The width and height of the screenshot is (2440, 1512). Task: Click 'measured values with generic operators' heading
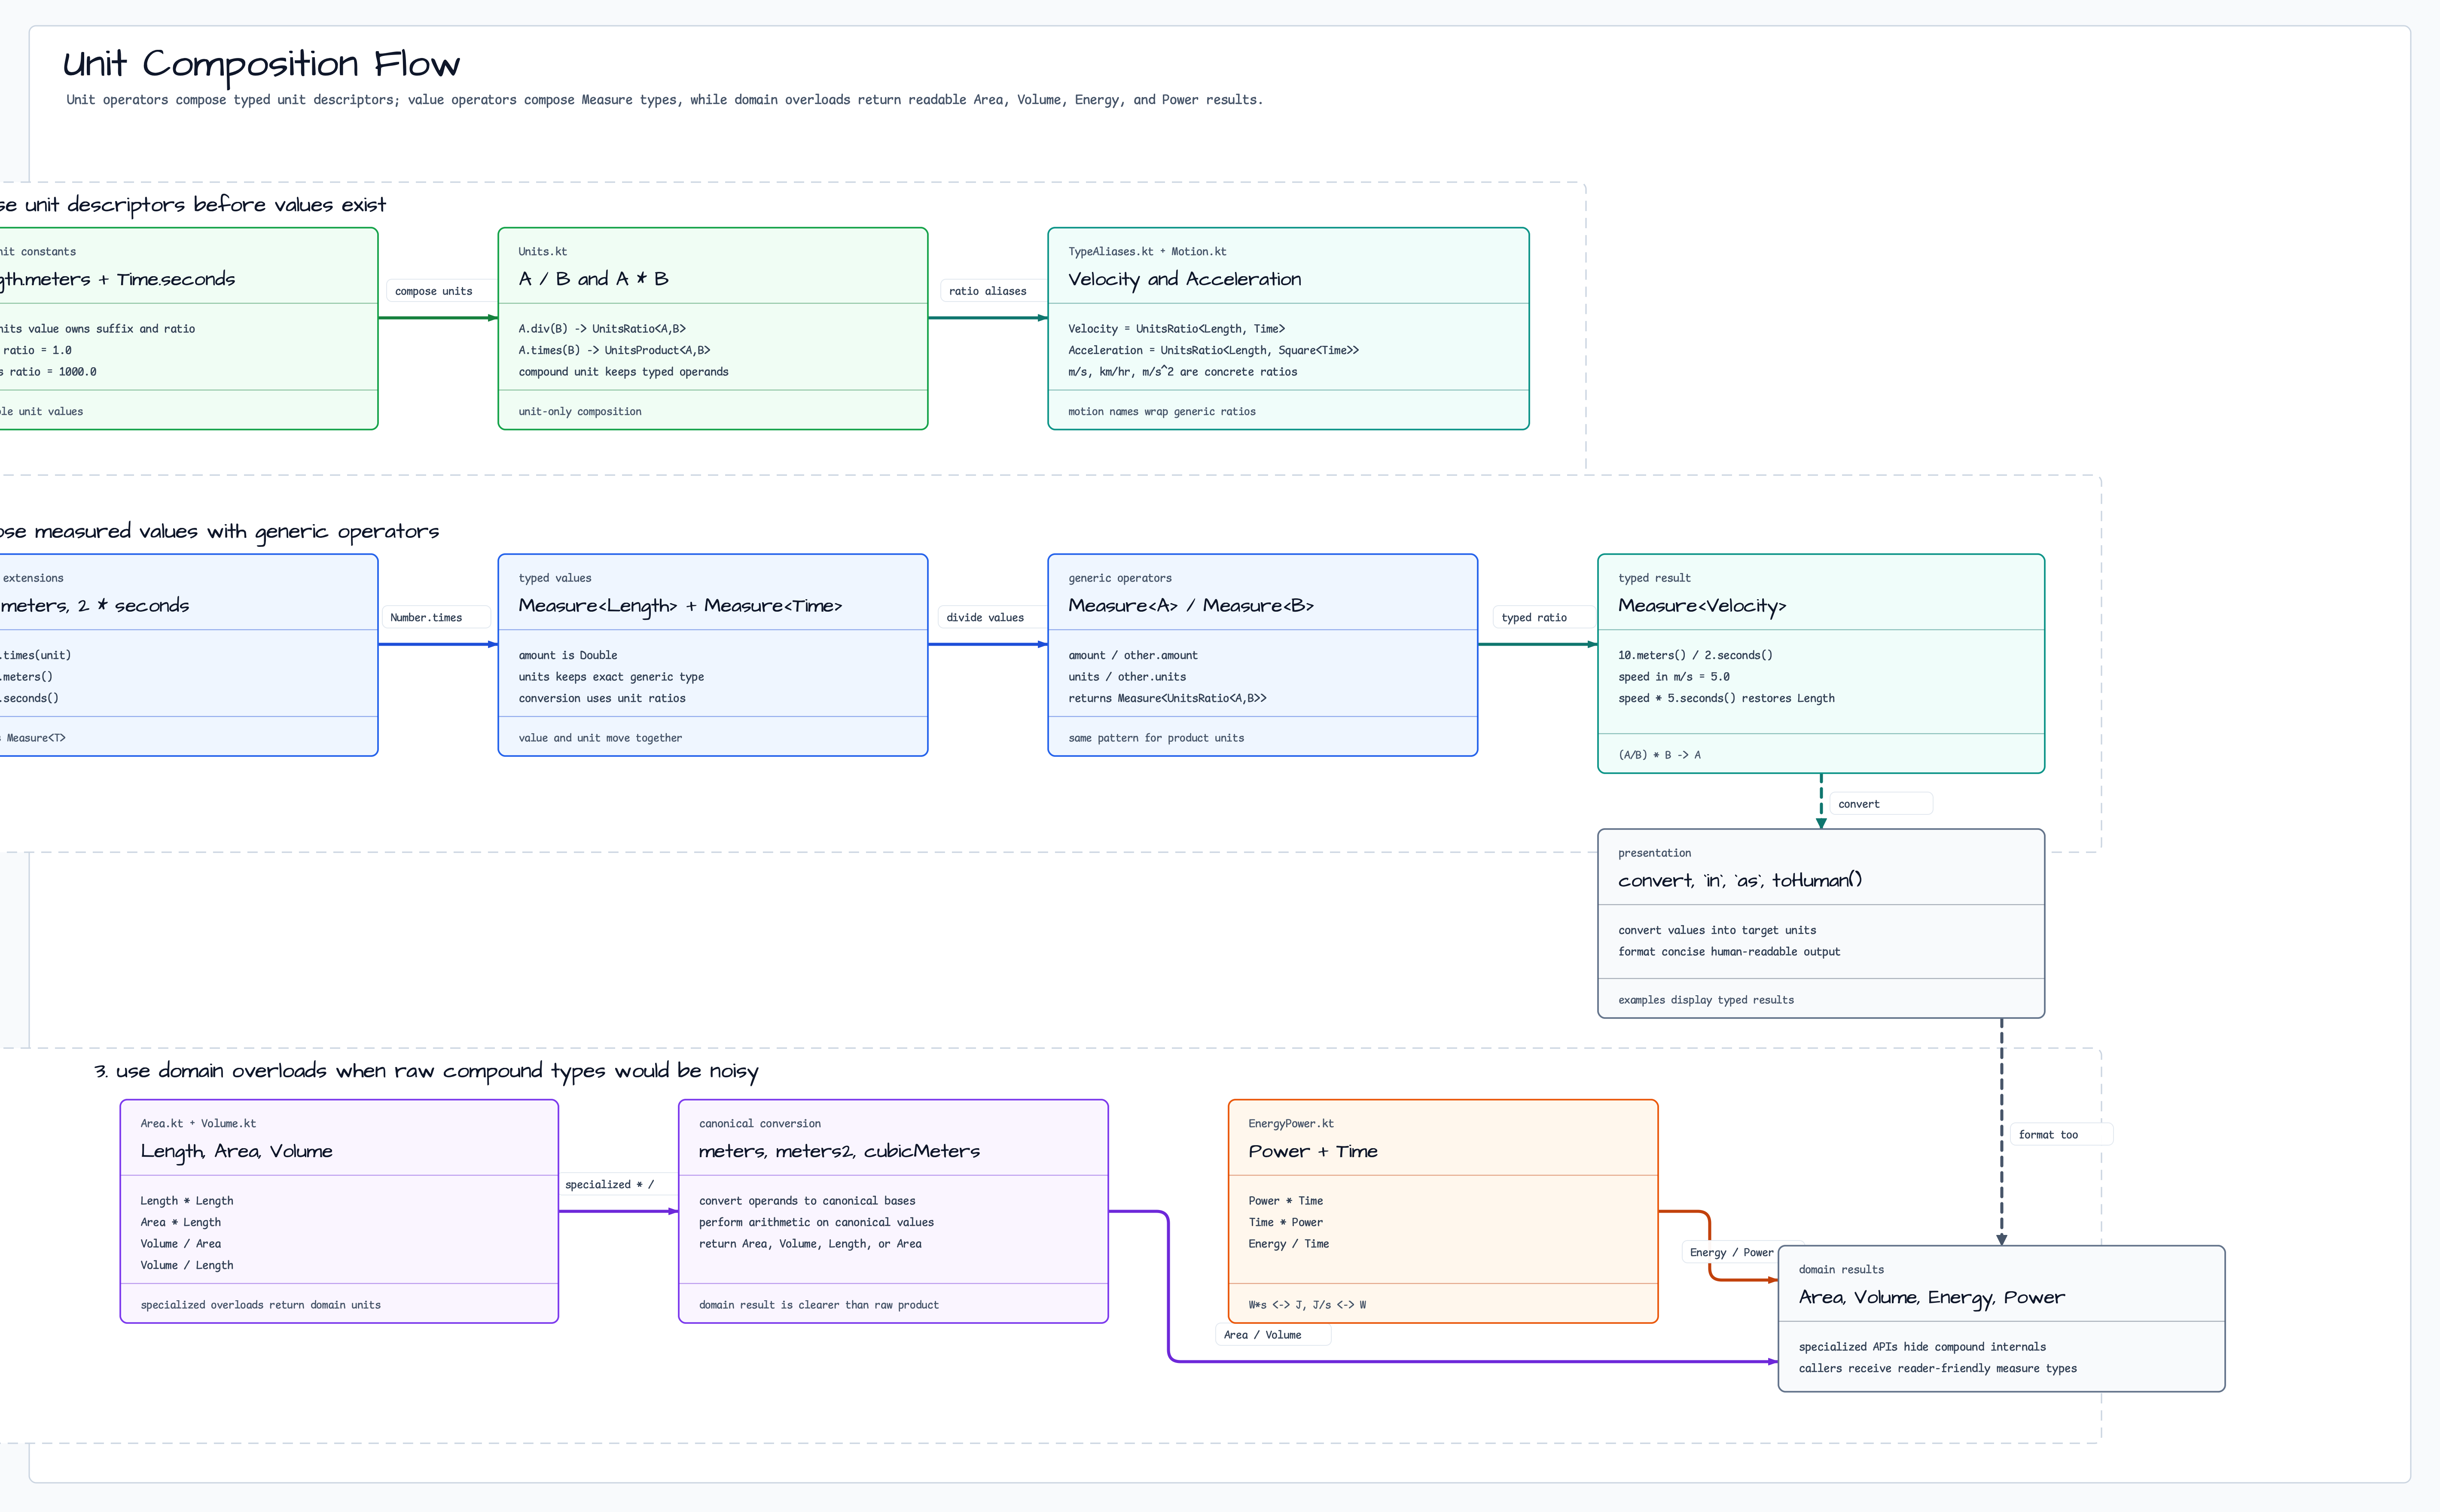(219, 532)
